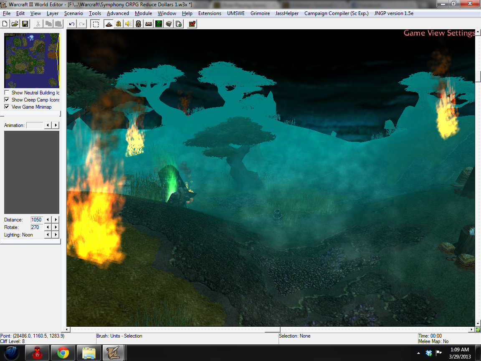Screen dimensions: 481x361
Task: Open the Object Manager cube icon
Action: (169, 24)
